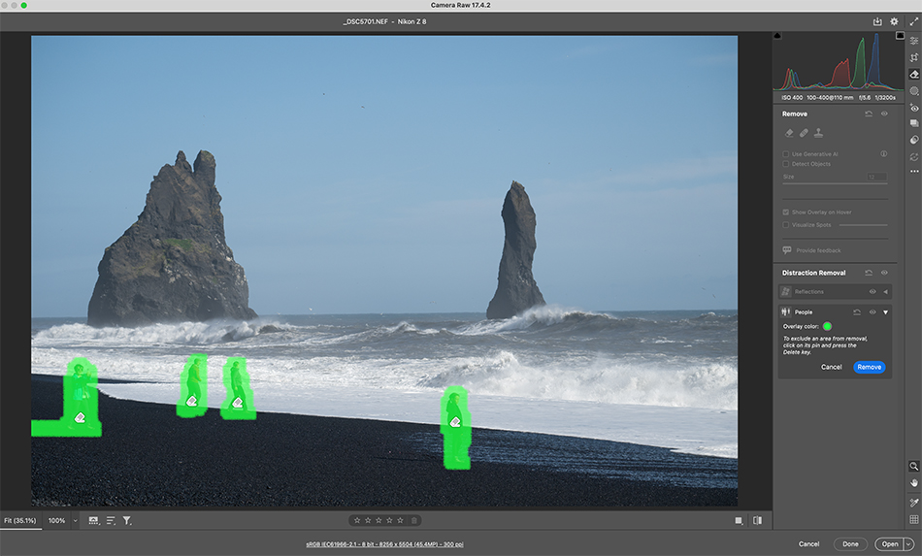Enable Show Overlay on Hover checkbox
Screen dimensions: 922x556
pyautogui.click(x=786, y=212)
